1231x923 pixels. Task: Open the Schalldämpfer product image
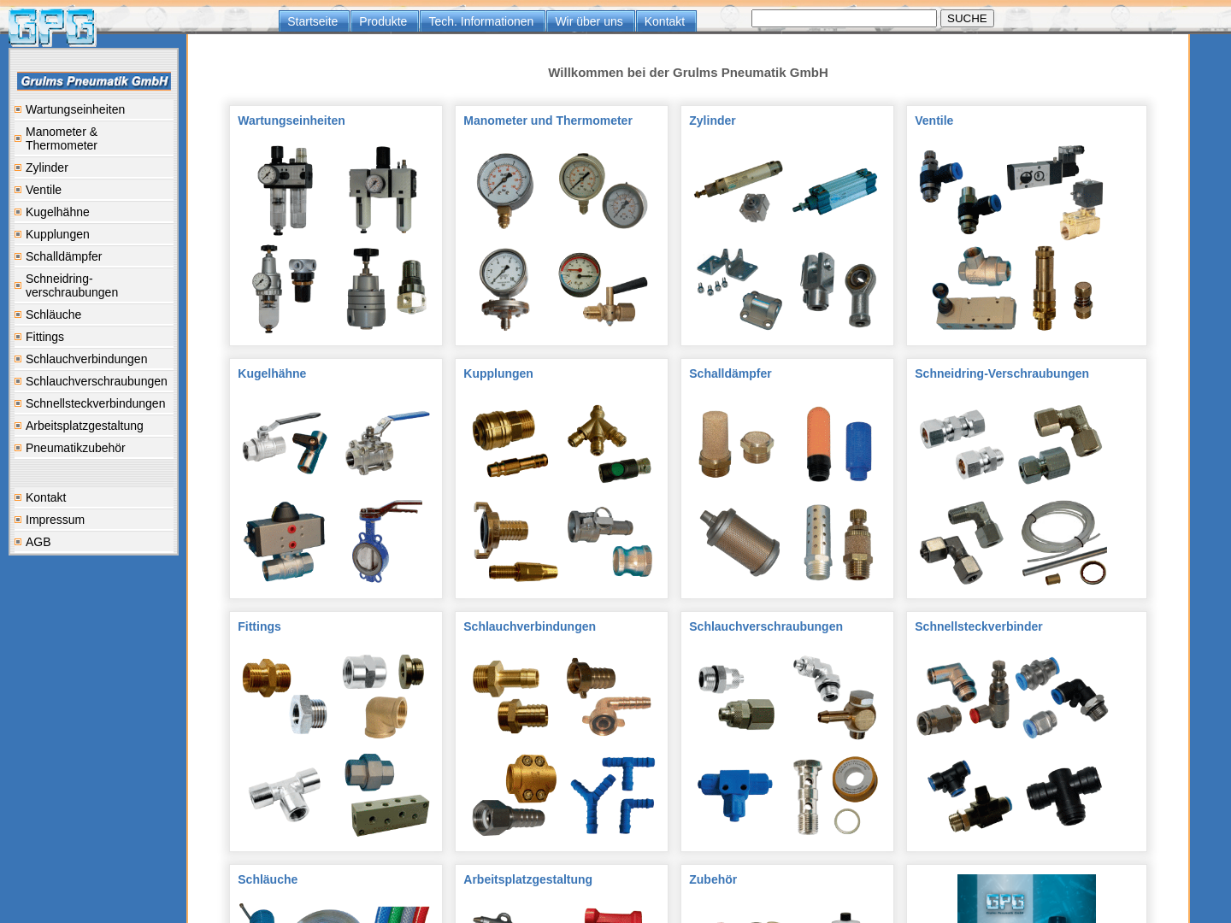[x=786, y=491]
